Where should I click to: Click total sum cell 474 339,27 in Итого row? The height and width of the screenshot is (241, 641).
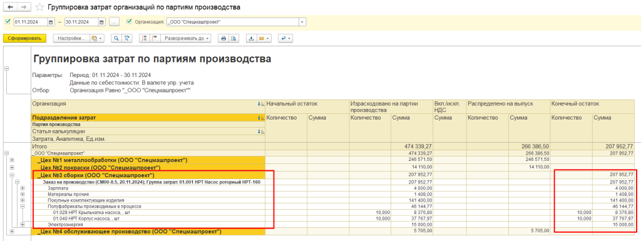[412, 146]
